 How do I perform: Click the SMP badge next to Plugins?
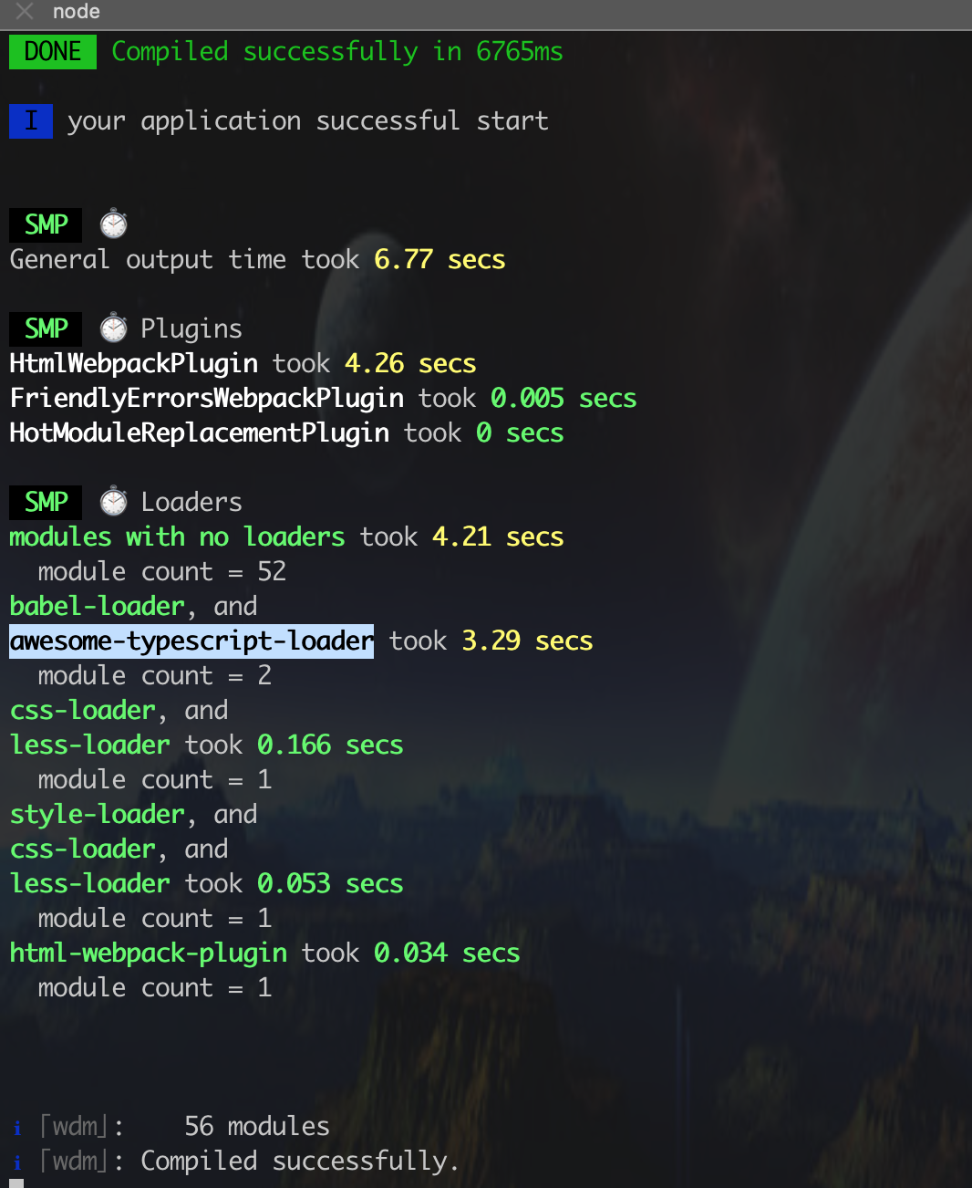[x=46, y=328]
